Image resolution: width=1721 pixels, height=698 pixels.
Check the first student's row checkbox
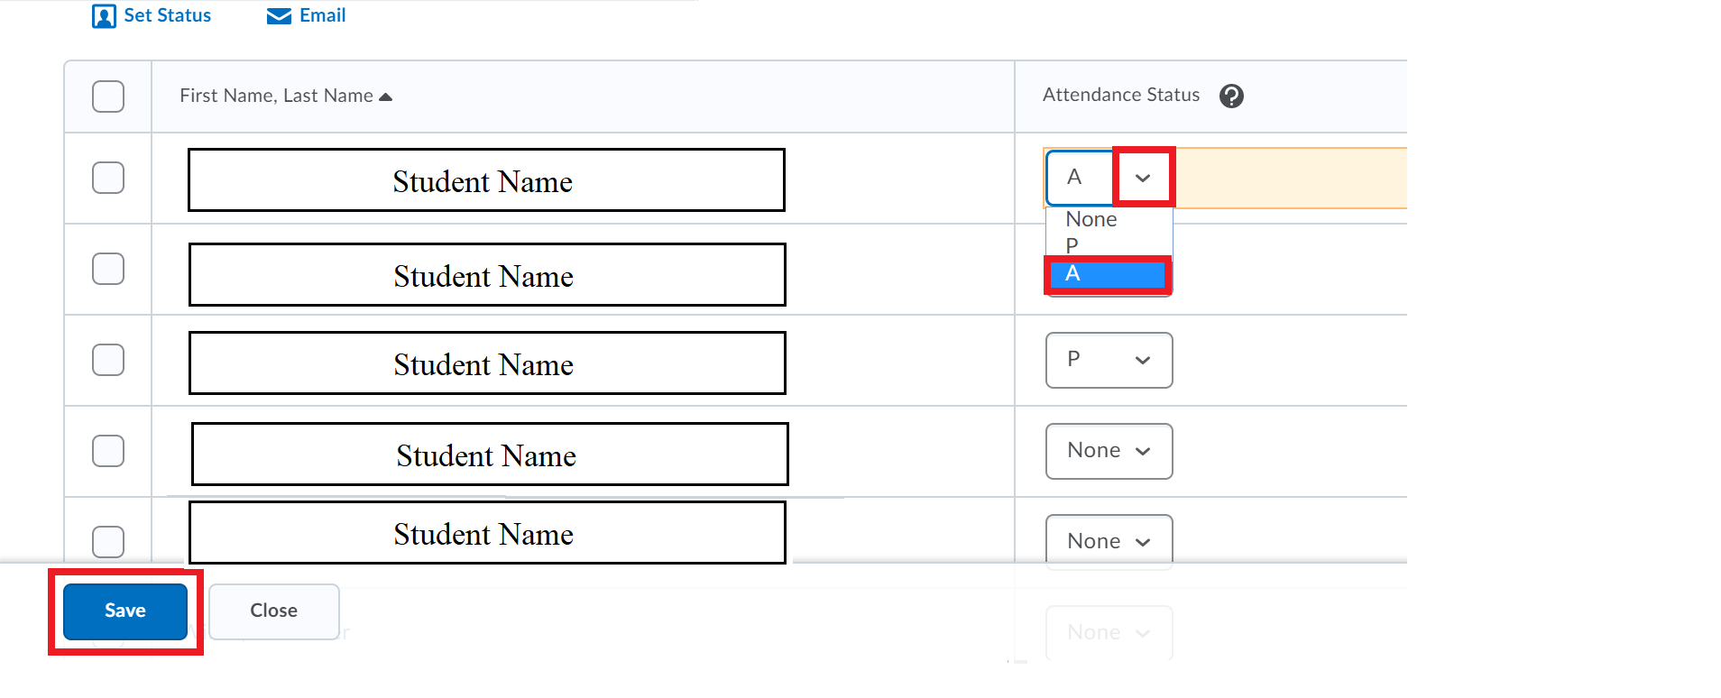[x=107, y=179]
